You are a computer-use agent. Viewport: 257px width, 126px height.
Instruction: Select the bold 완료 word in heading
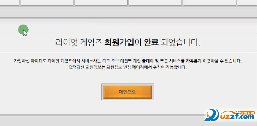click(151, 42)
